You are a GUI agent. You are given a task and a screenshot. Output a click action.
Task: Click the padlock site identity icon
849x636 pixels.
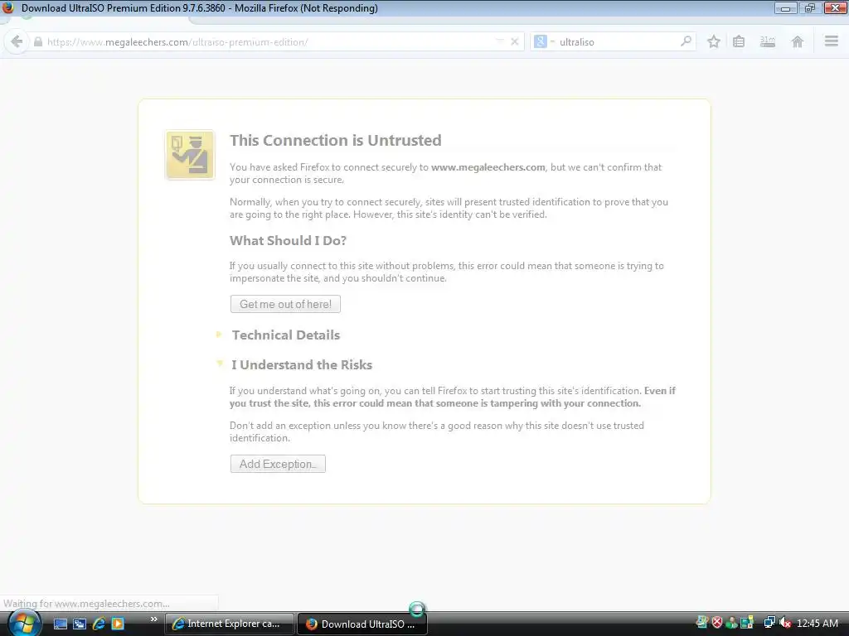pyautogui.click(x=38, y=41)
